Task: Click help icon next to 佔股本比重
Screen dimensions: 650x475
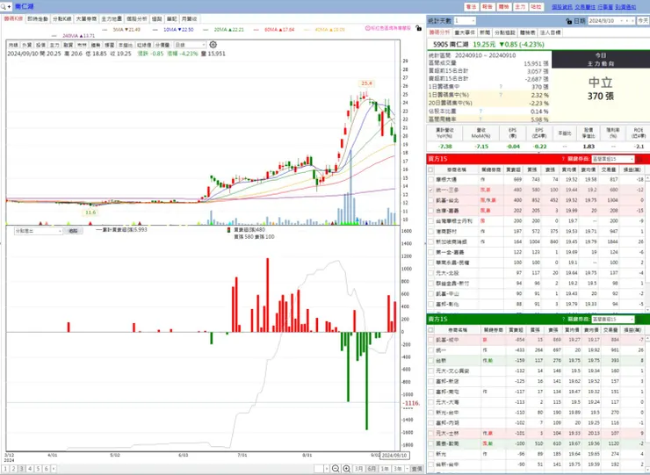Action: [x=480, y=112]
